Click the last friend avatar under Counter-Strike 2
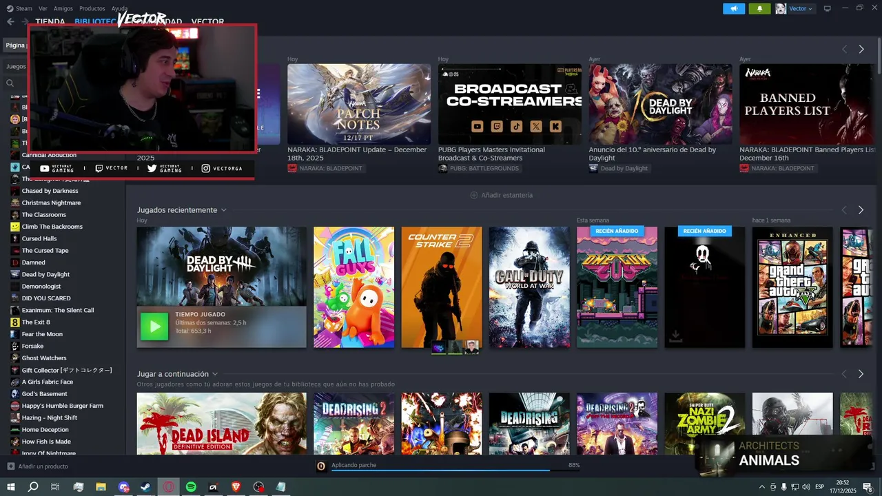882x496 pixels. (x=471, y=347)
